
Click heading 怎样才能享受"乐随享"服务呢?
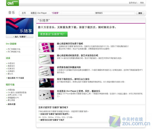53,107
